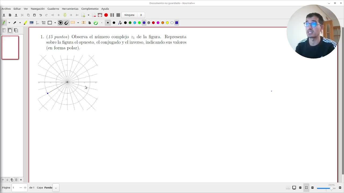
Task: Expand the shape tool dropdown arrow
Action: point(55,23)
